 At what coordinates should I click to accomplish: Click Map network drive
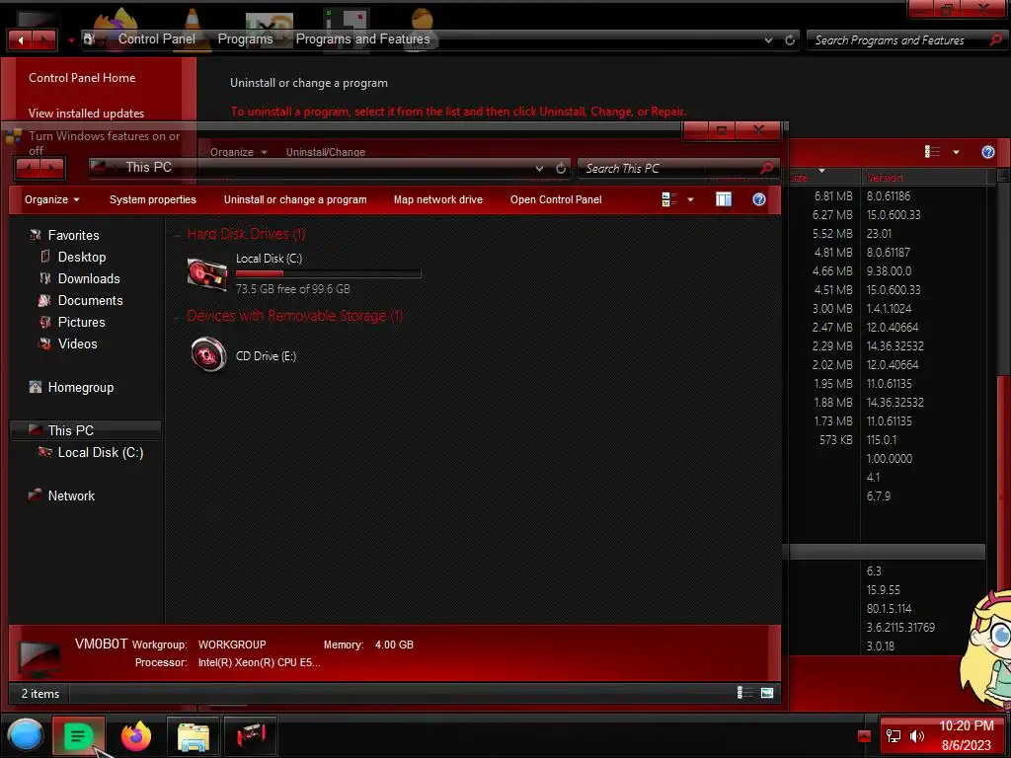437,199
